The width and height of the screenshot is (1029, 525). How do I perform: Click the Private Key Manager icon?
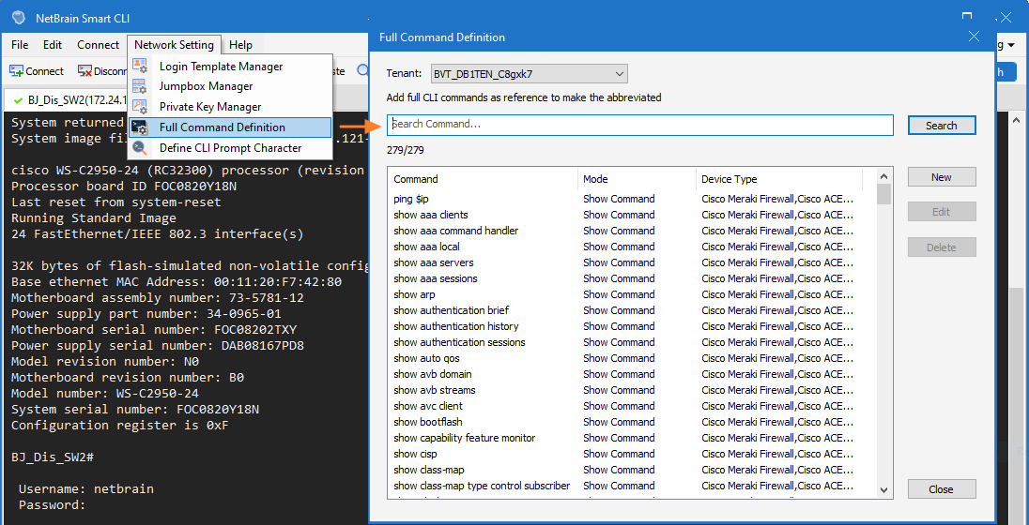tap(140, 107)
